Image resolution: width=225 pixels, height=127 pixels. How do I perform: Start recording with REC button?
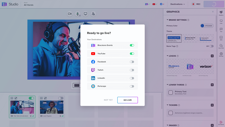tap(196, 4)
